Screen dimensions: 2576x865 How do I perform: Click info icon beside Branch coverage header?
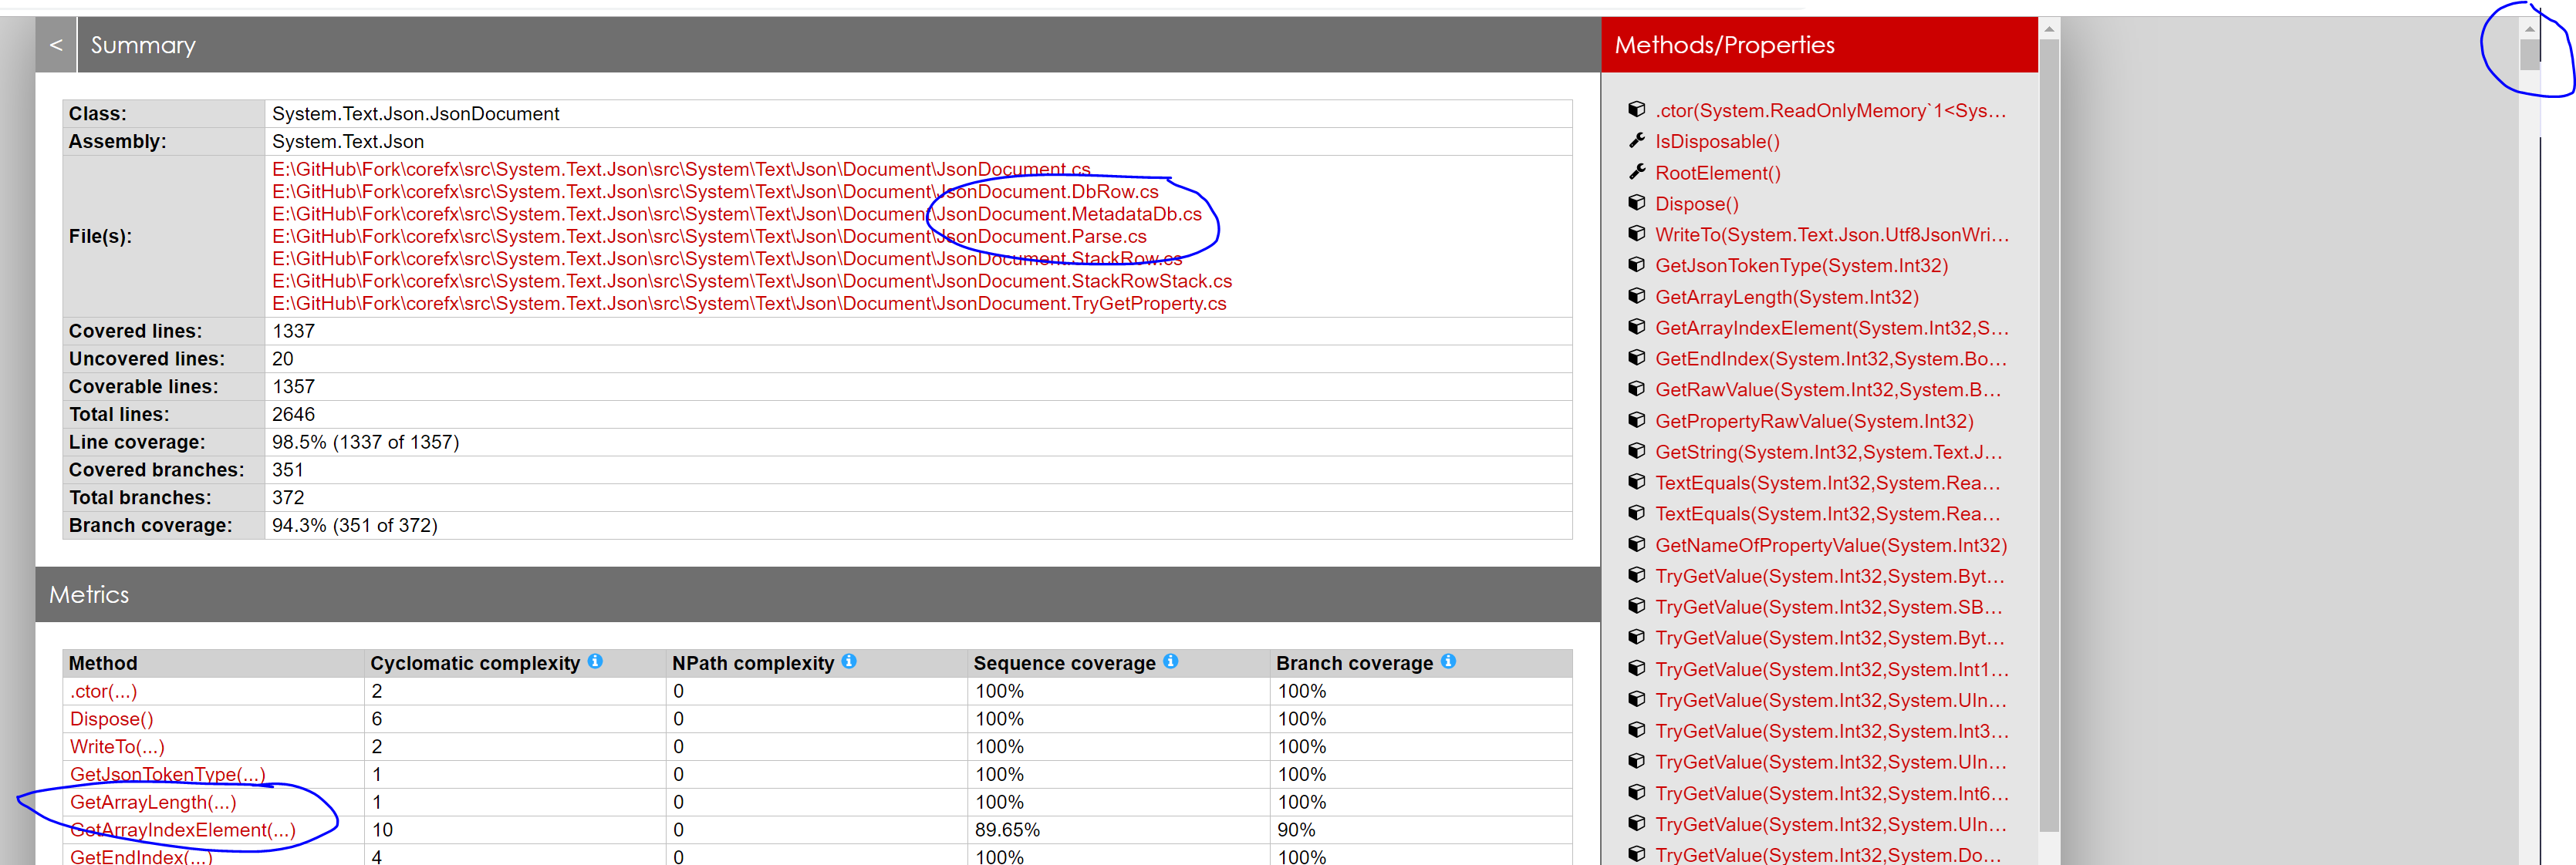(1448, 662)
